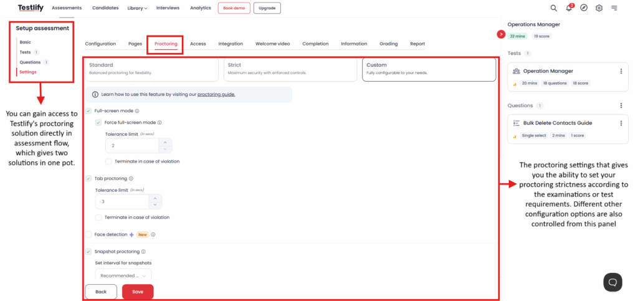
Task: Decrease the full-screen tolerance limit value
Action: 164,149
